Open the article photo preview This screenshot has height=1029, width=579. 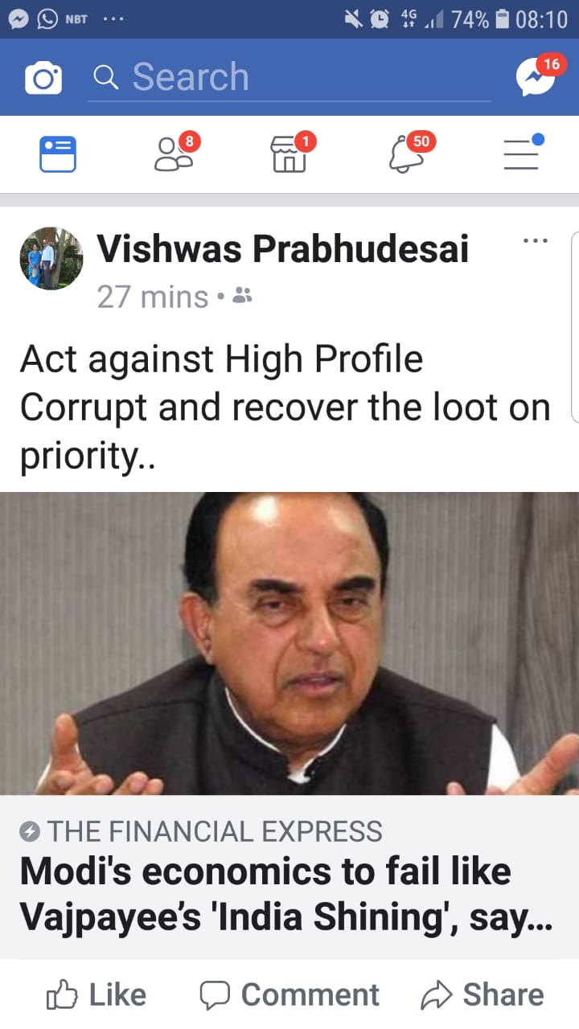[289, 643]
